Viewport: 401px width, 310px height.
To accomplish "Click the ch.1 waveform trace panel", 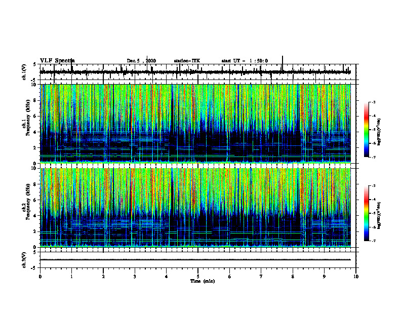I will pyautogui.click(x=197, y=72).
